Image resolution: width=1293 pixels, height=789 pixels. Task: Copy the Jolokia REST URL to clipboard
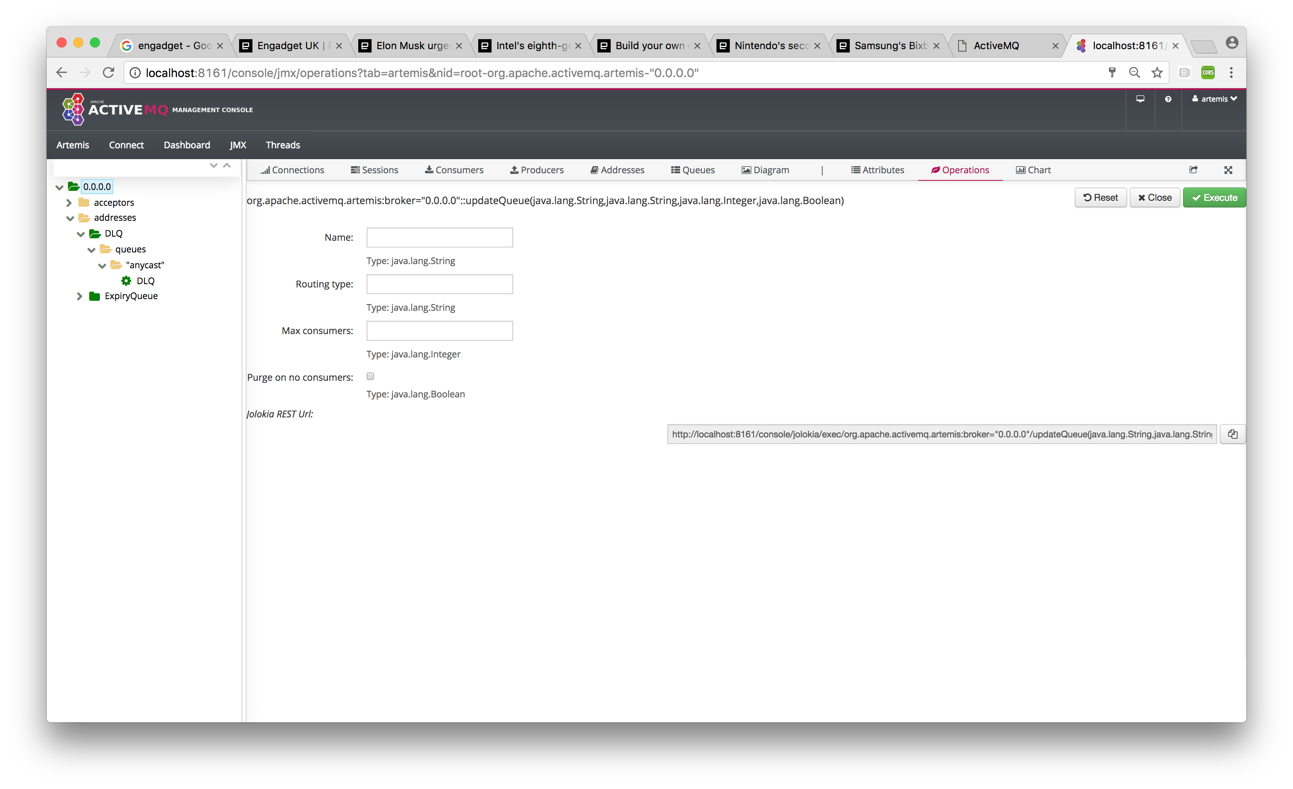[x=1232, y=434]
